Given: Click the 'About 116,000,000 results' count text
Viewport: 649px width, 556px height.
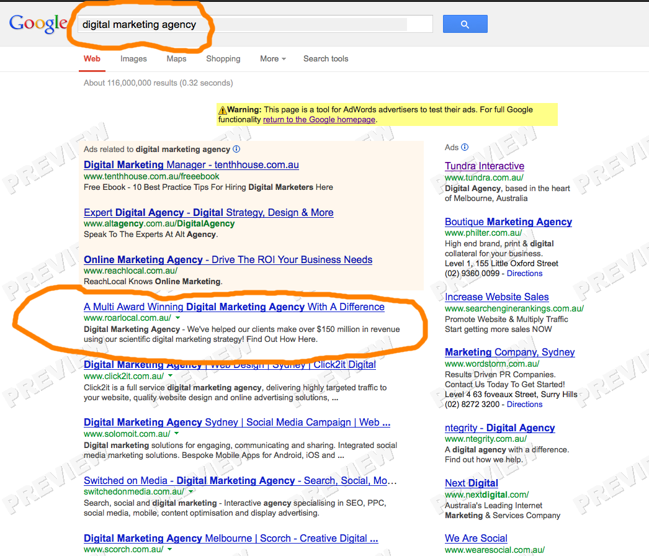Looking at the screenshot, I should tap(158, 83).
